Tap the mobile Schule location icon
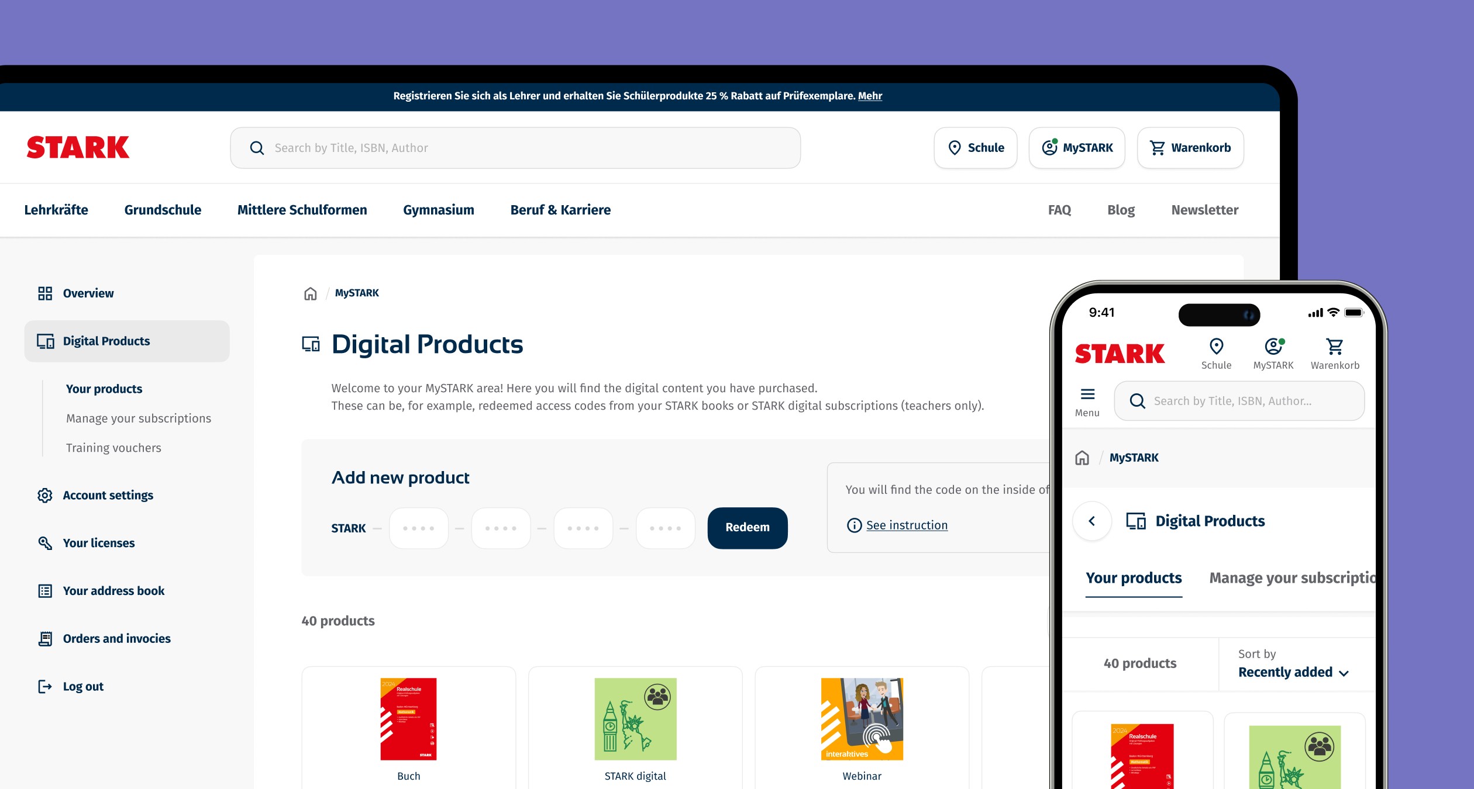Screen dimensions: 1474x789 pyautogui.click(x=1216, y=347)
